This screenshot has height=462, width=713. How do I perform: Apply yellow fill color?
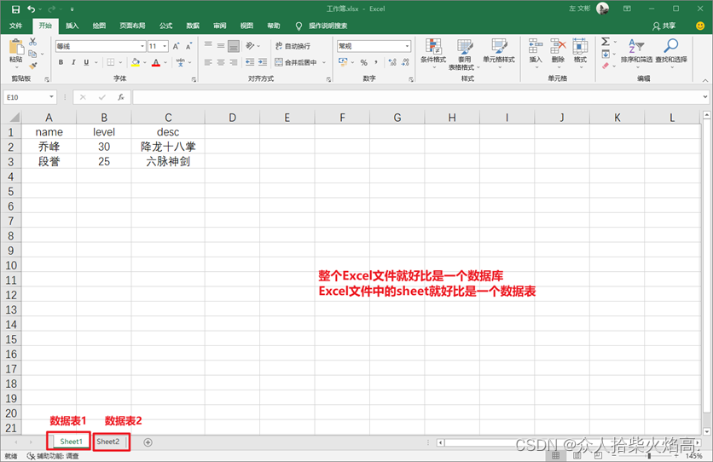tap(135, 62)
